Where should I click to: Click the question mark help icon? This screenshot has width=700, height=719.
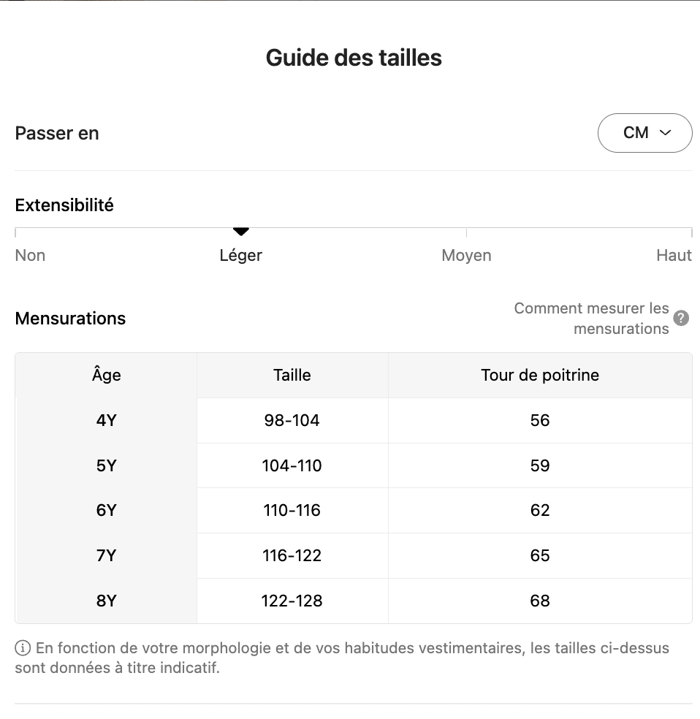point(681,319)
